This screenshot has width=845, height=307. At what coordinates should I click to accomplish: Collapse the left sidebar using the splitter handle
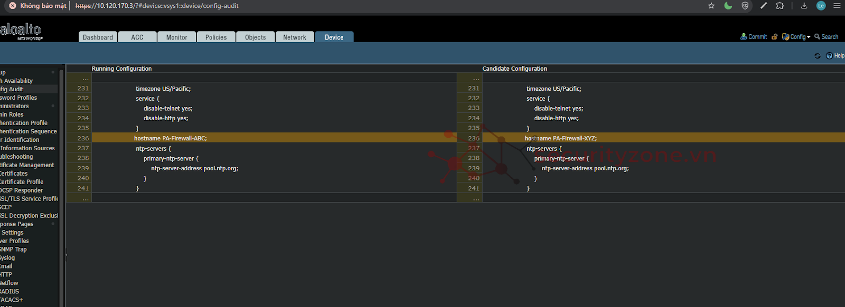(x=66, y=255)
